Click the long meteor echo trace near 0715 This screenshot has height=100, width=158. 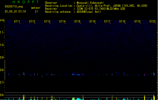[x=78, y=74]
